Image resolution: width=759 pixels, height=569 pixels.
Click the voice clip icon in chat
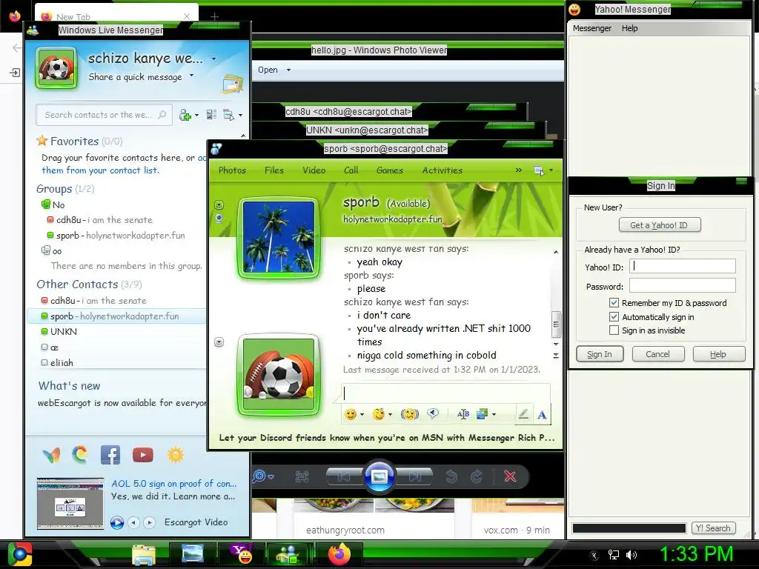pyautogui.click(x=433, y=413)
